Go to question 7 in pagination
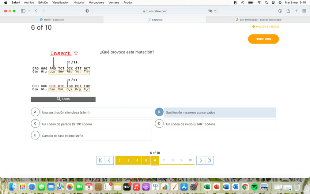 164,160
